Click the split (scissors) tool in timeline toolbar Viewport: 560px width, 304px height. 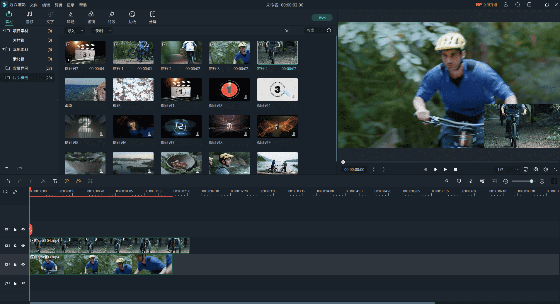click(43, 181)
